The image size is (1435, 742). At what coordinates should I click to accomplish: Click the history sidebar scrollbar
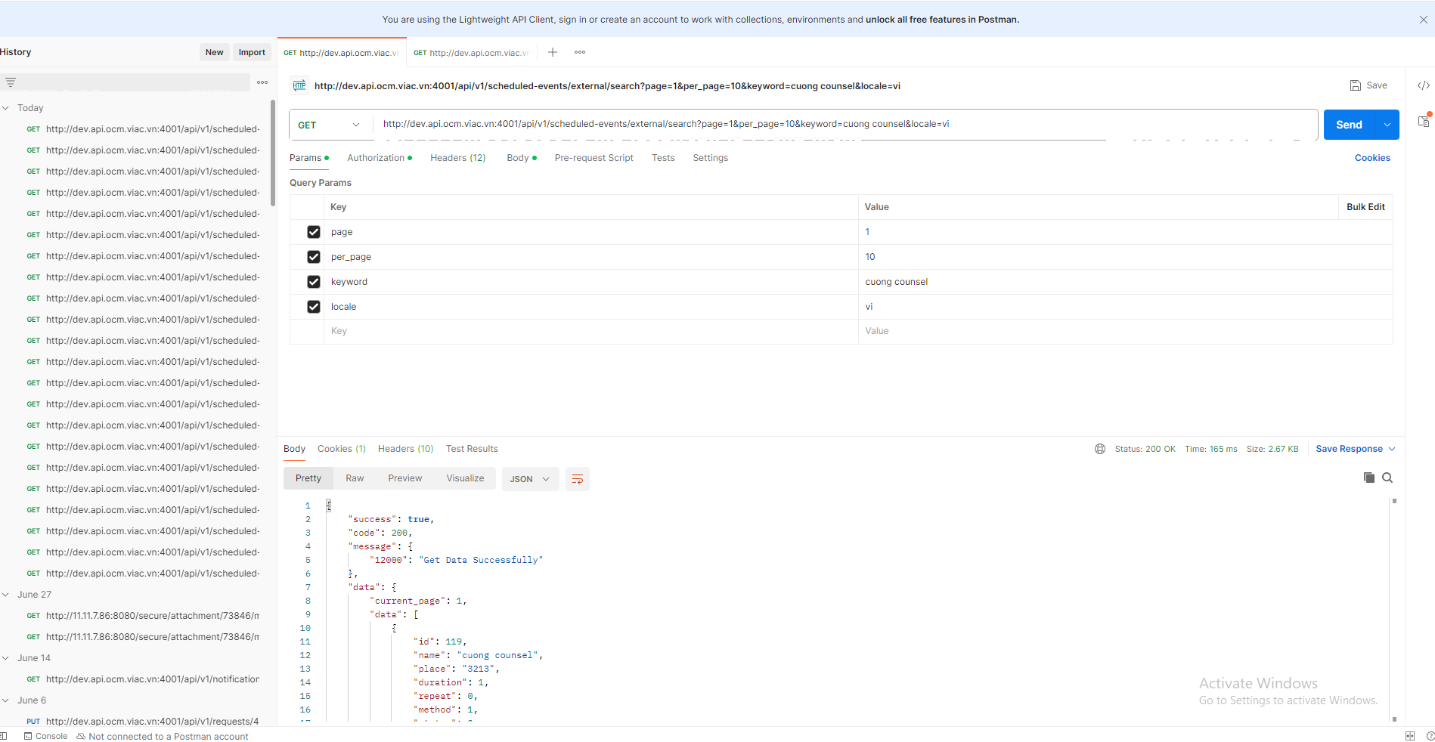click(273, 153)
